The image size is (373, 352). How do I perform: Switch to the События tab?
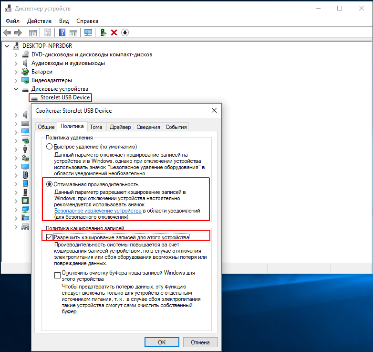click(x=176, y=127)
